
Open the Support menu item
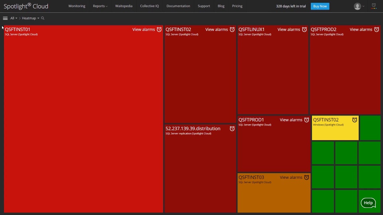pos(204,6)
